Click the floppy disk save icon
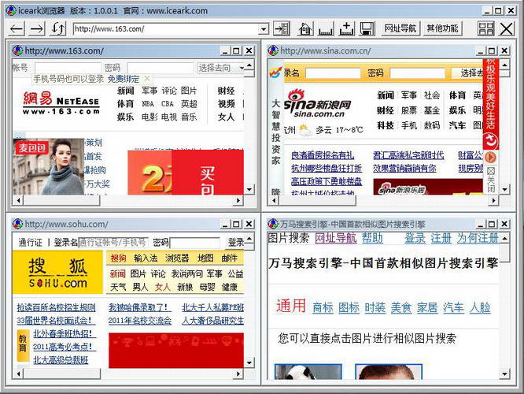This screenshot has height=394, width=524. click(367, 29)
